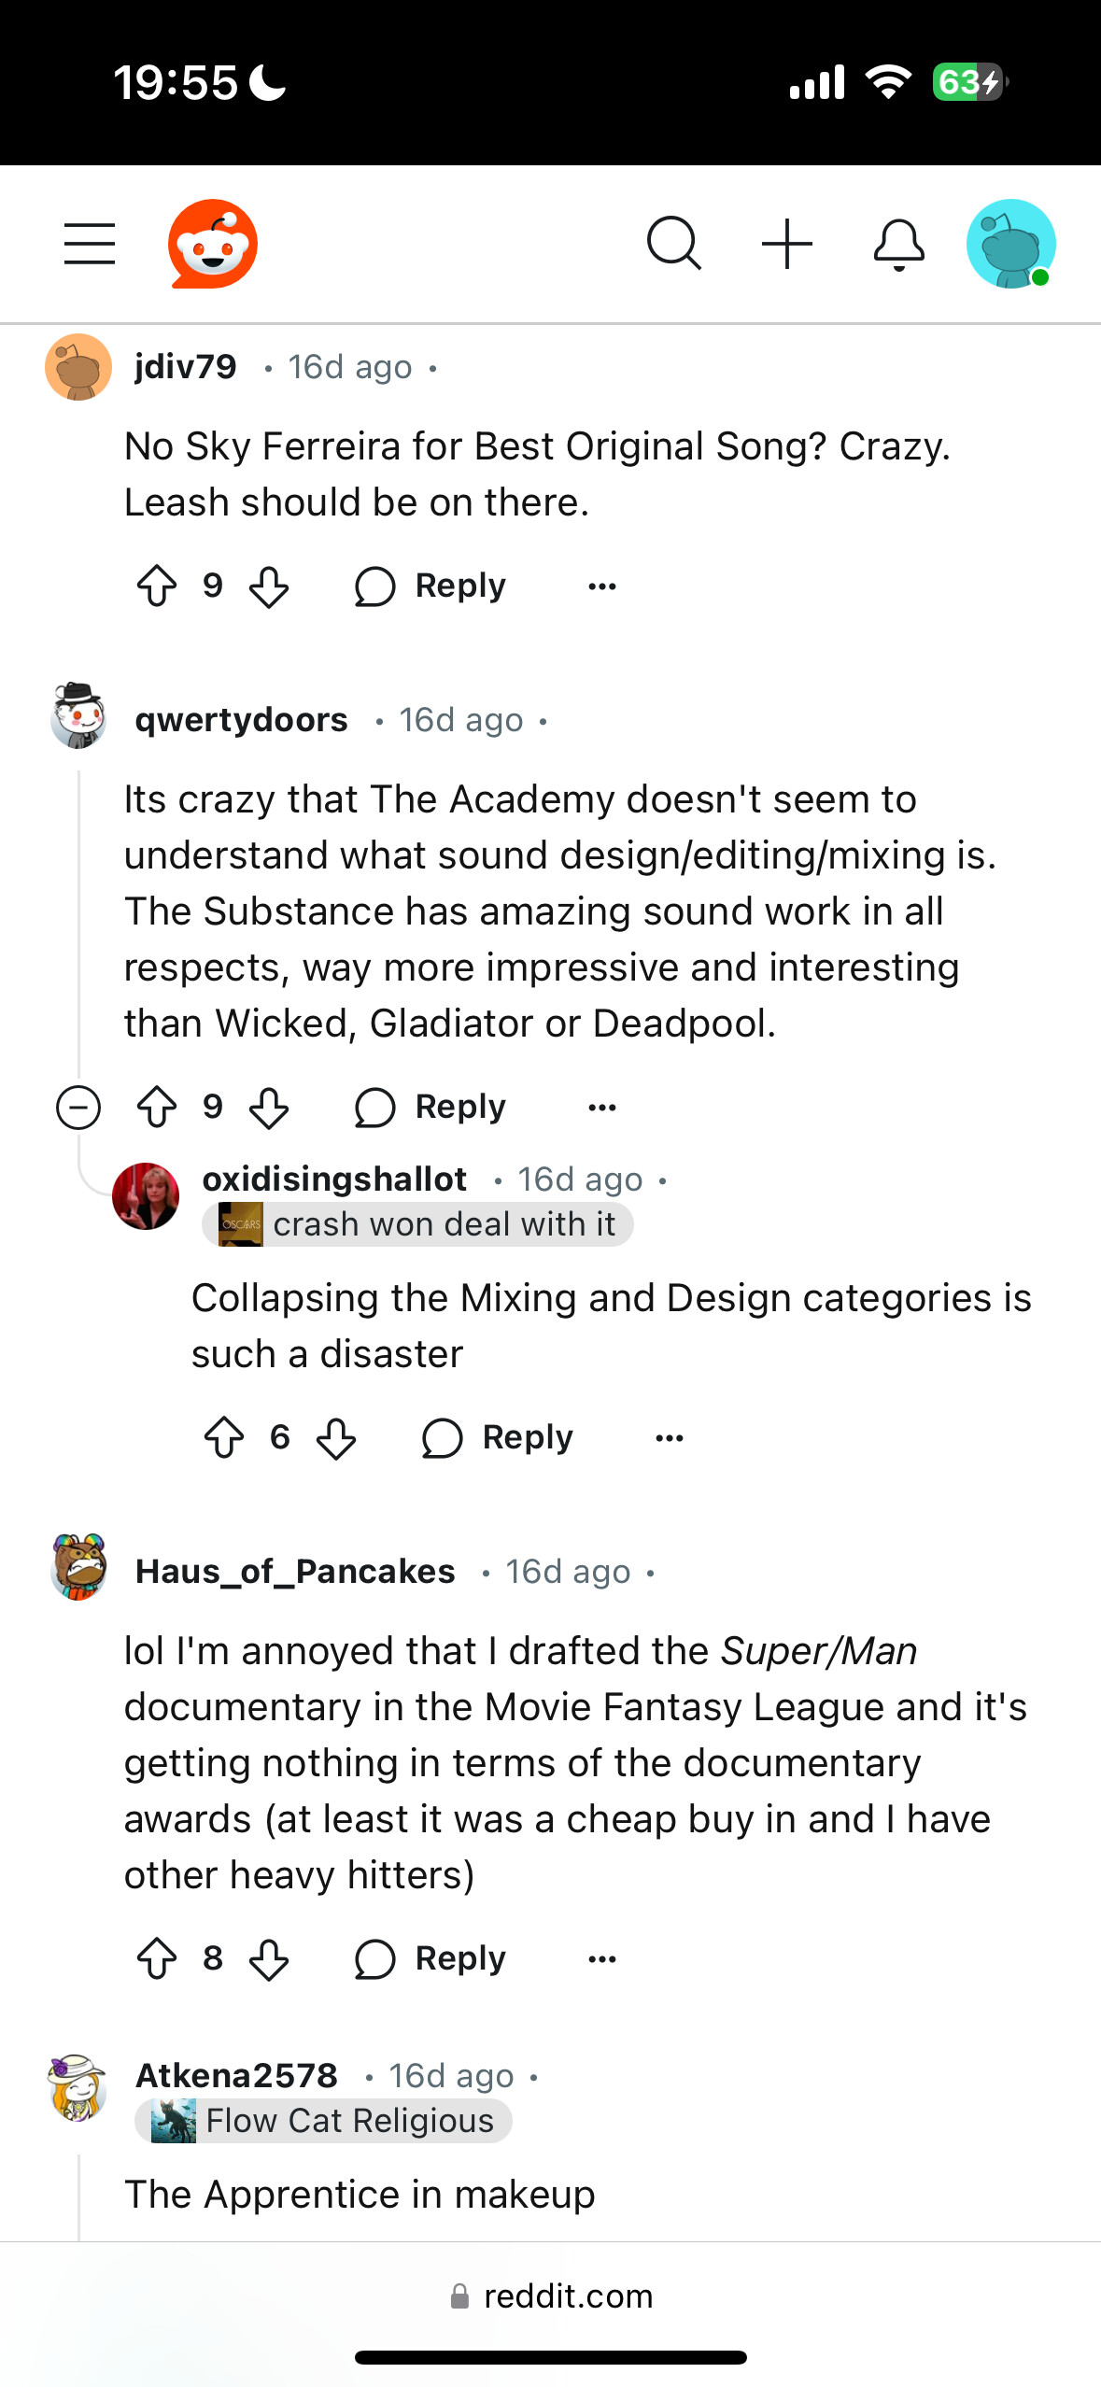Open the hamburger navigation menu
The image size is (1101, 2387).
pyautogui.click(x=90, y=244)
